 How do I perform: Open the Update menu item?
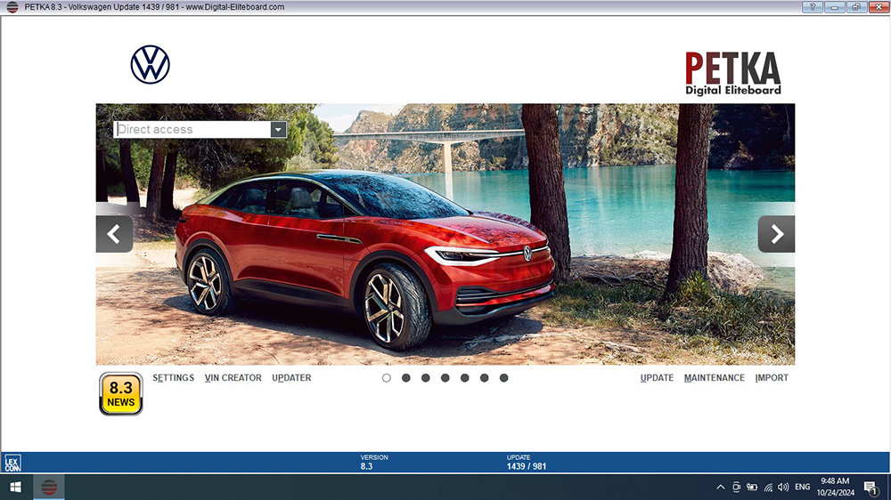tap(657, 378)
